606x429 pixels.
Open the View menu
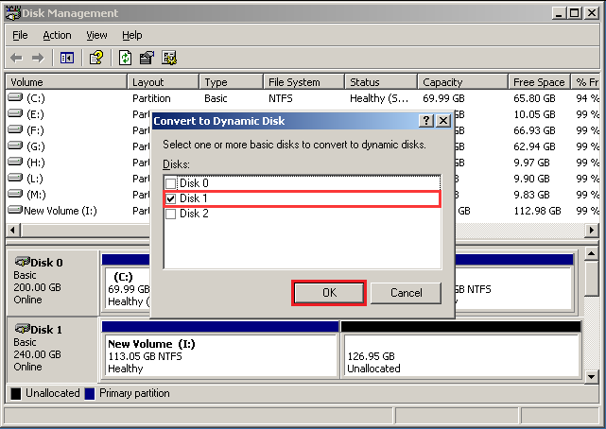pos(96,36)
